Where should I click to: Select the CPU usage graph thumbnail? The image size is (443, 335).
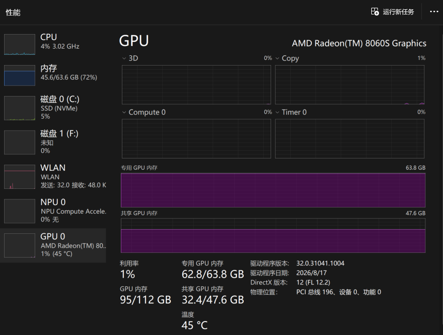[x=20, y=44]
